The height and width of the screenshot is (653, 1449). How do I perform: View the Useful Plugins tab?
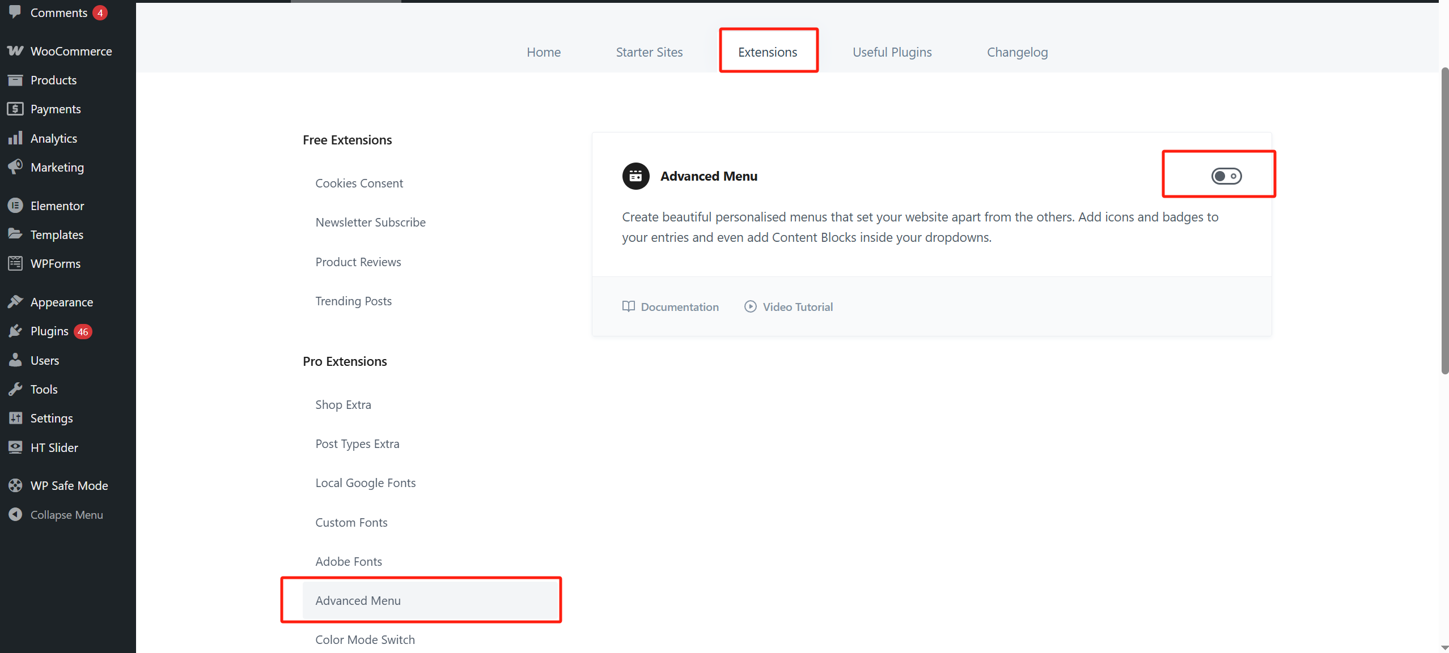(892, 52)
